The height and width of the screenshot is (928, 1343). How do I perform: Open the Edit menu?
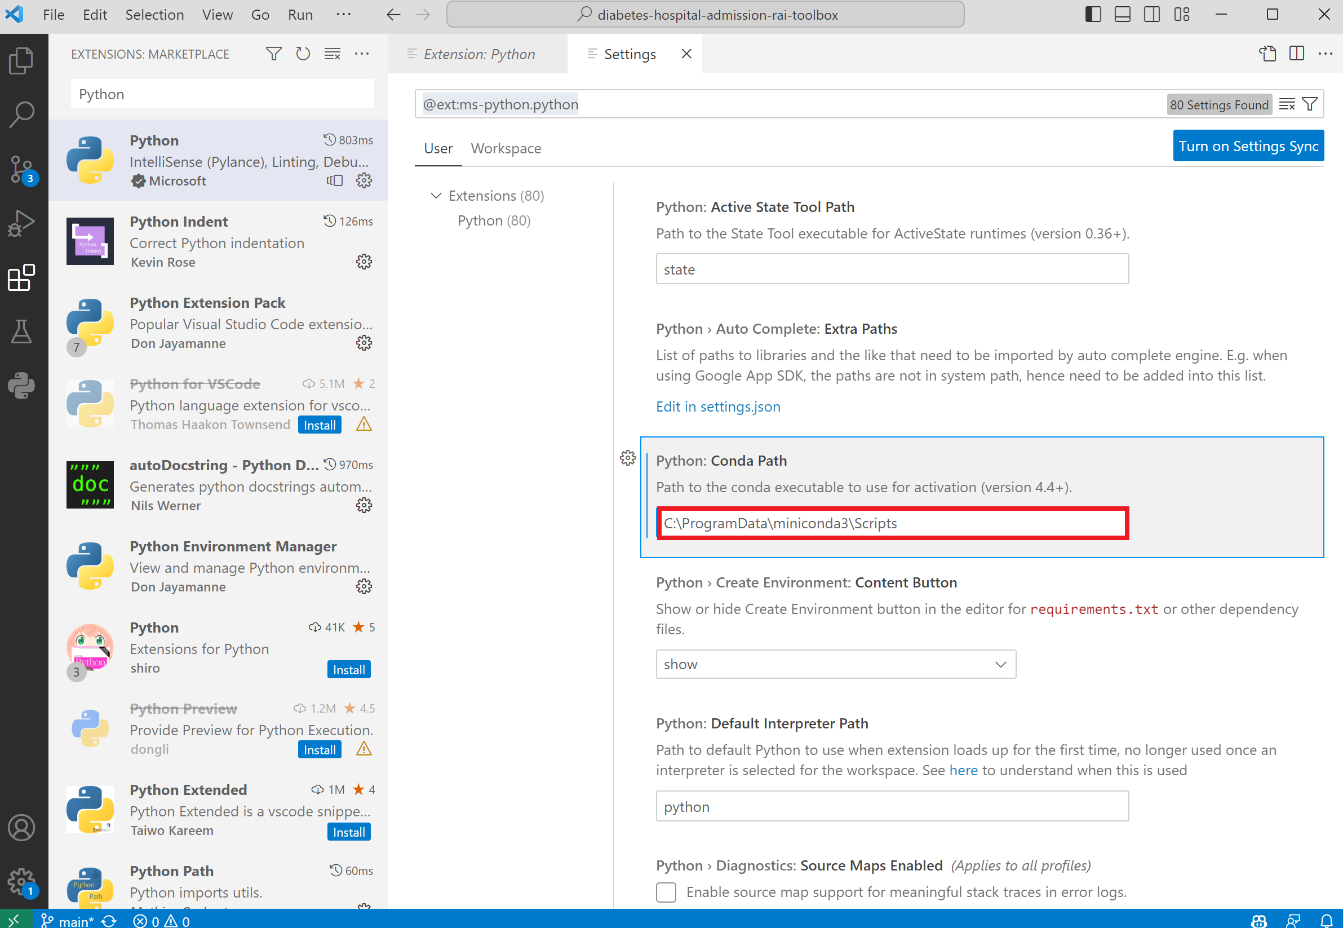tap(95, 15)
